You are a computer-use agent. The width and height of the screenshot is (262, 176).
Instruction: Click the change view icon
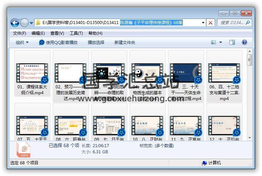pyautogui.click(x=213, y=42)
